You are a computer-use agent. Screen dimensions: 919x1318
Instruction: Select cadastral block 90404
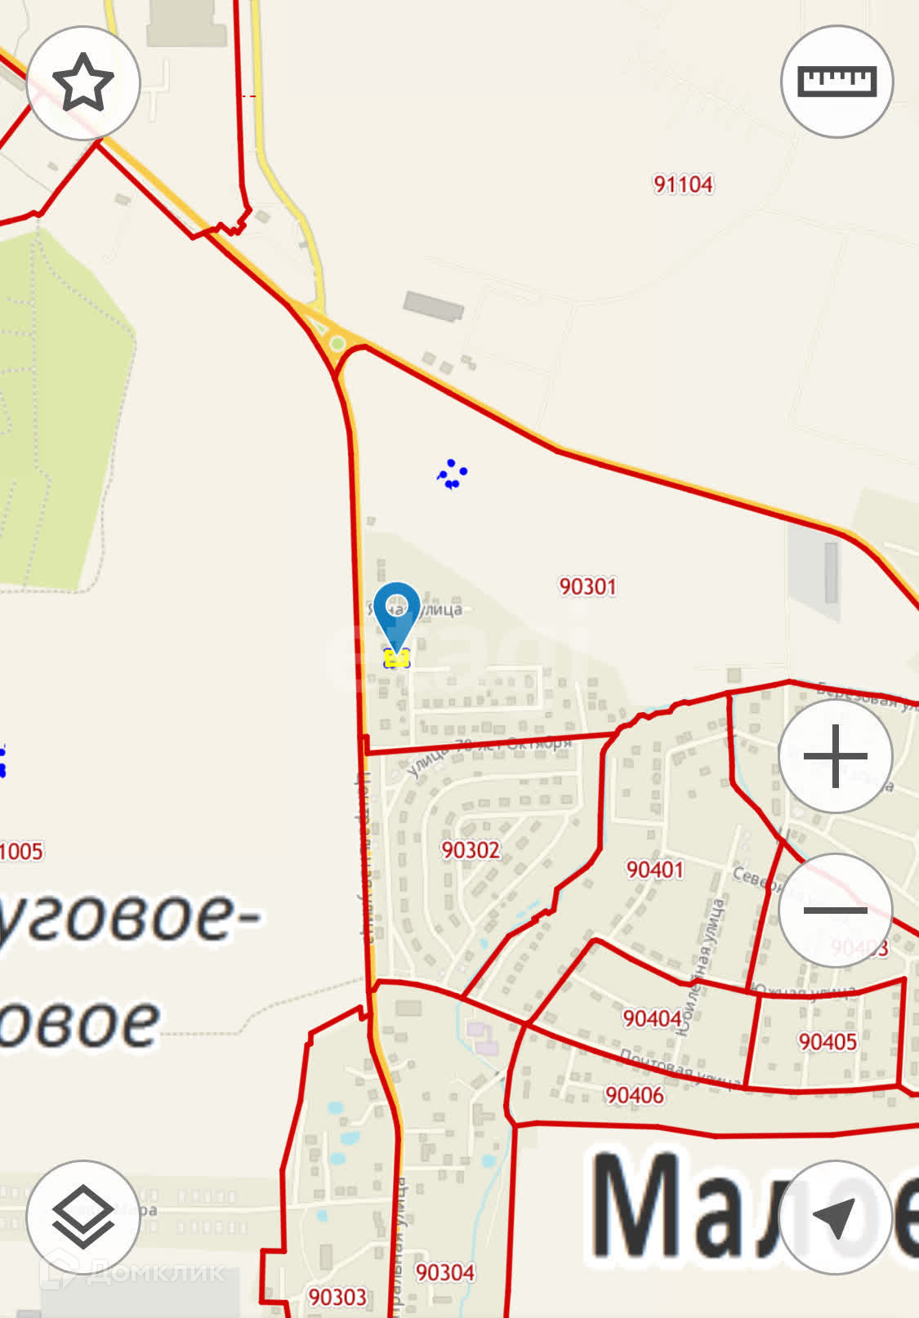(x=652, y=1018)
